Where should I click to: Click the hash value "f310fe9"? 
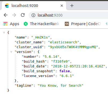pos(60,62)
